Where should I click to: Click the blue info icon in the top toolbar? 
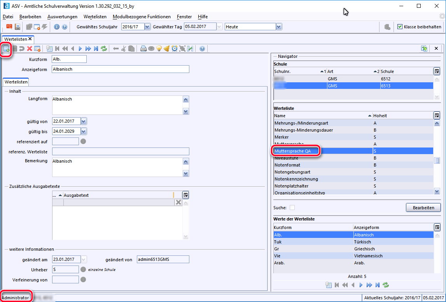tap(57, 27)
